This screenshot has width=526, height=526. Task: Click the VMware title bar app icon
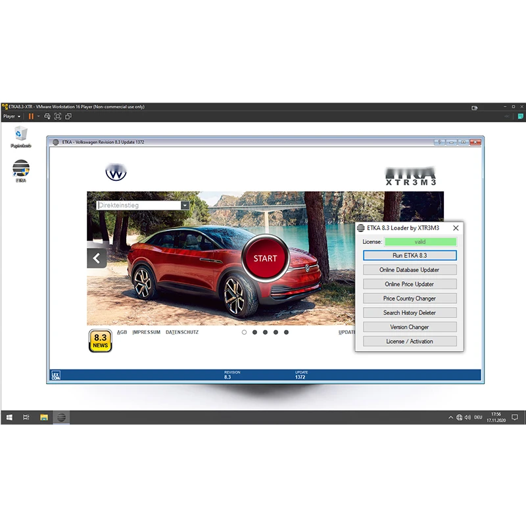pos(5,107)
